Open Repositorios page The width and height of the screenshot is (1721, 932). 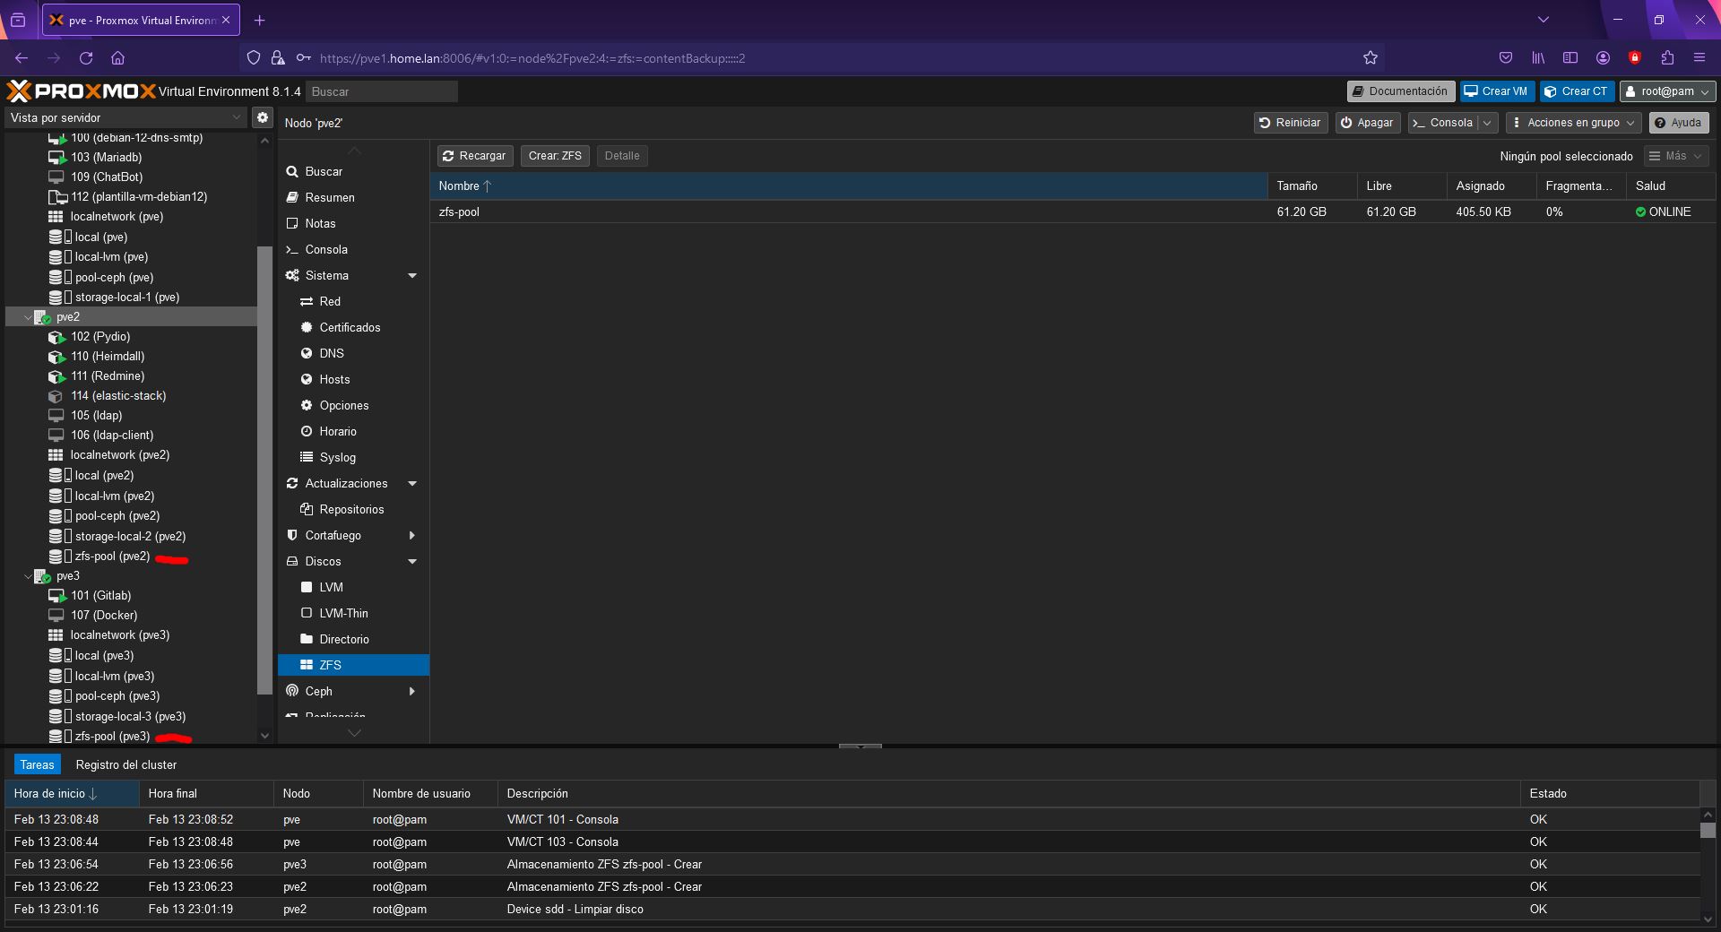[353, 509]
